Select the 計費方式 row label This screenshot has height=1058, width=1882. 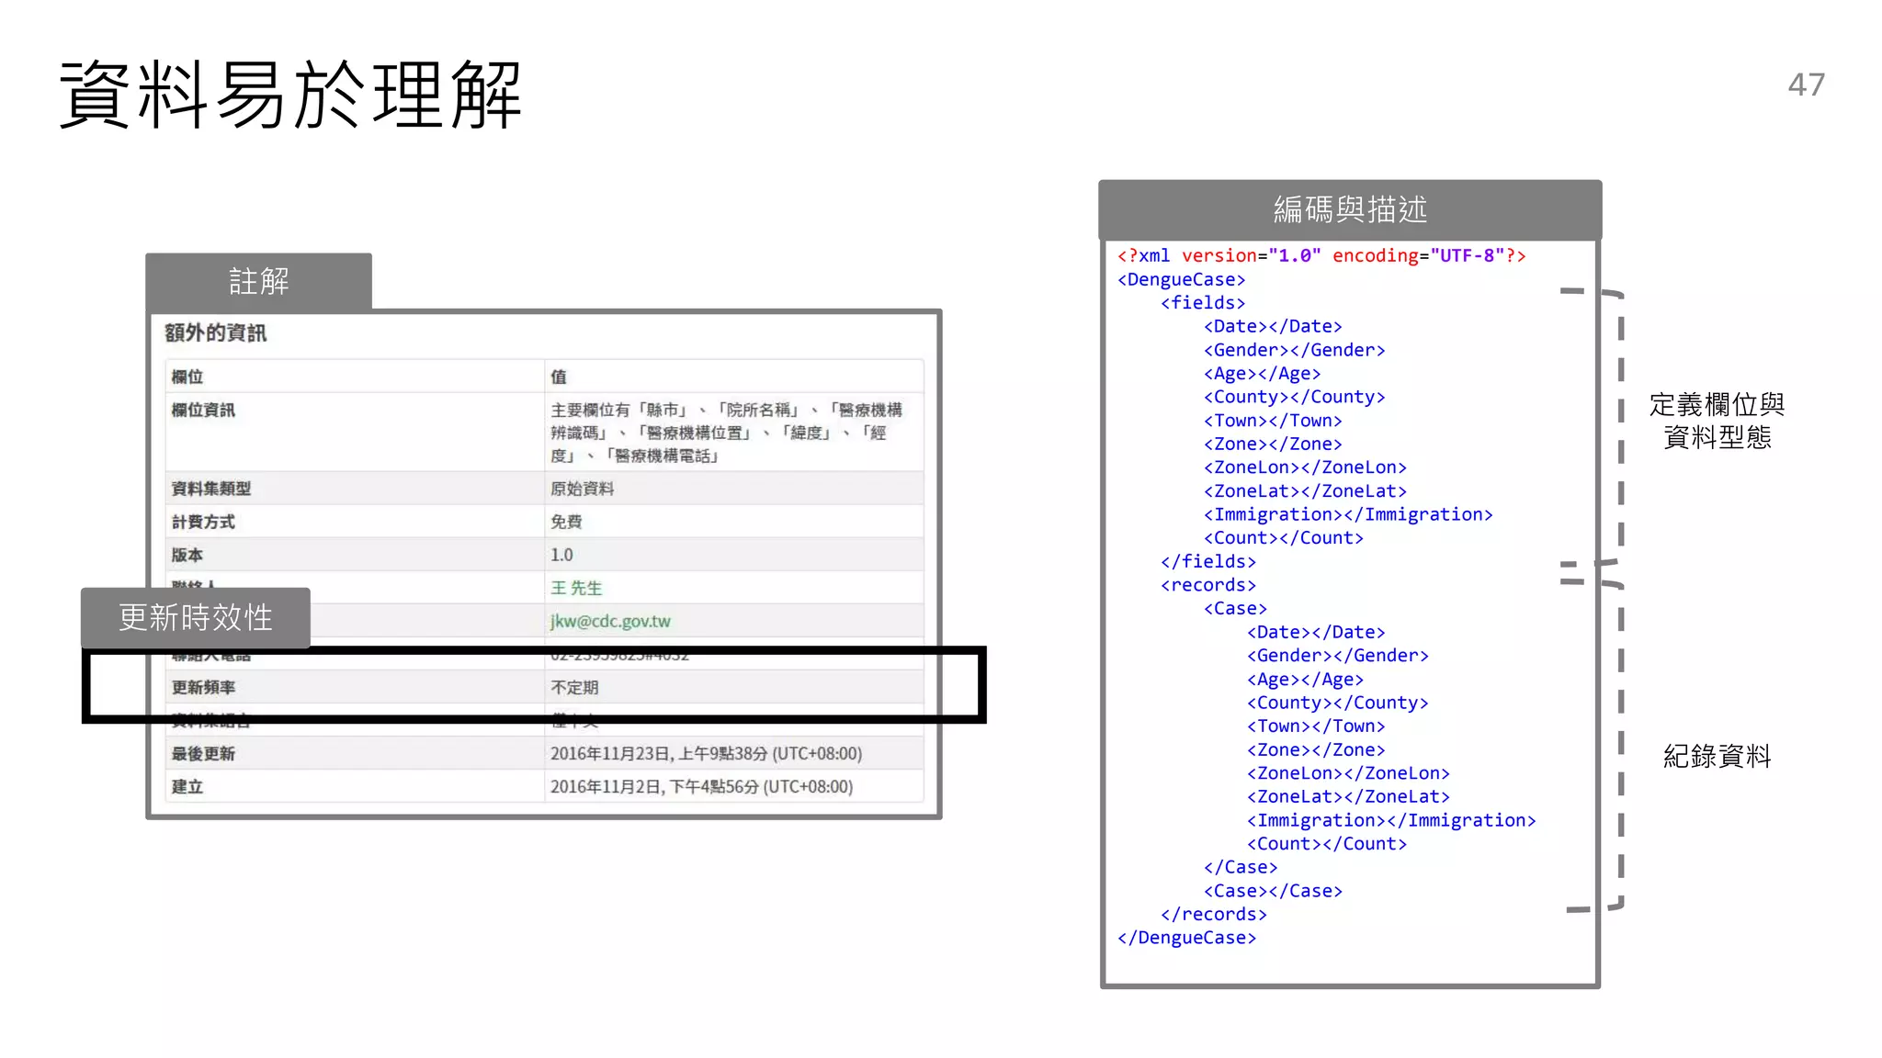click(x=203, y=522)
